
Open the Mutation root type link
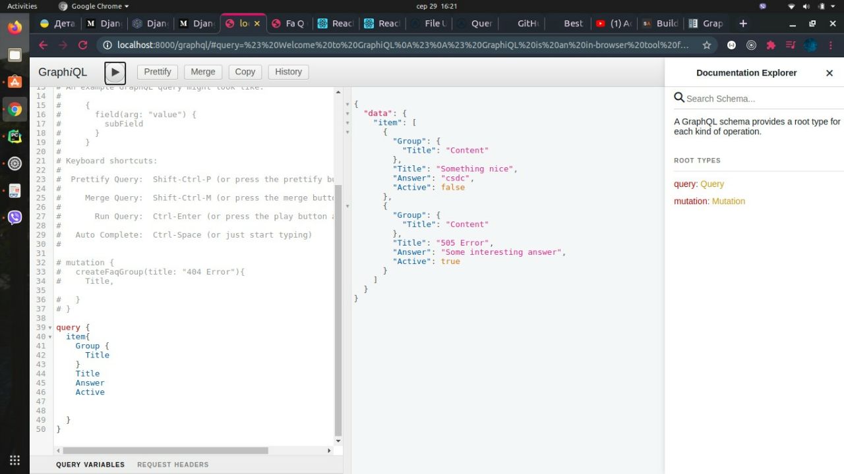click(x=728, y=201)
